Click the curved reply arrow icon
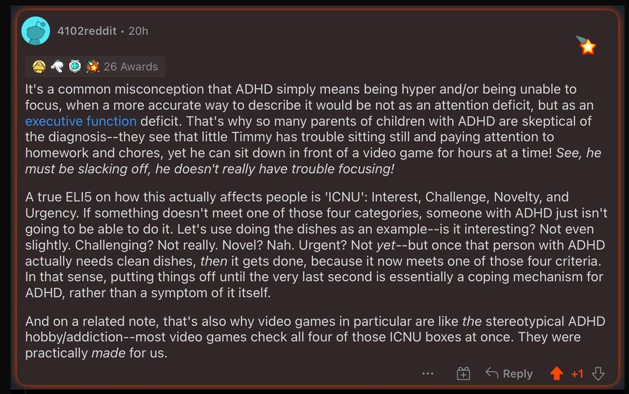Viewport: 629px width, 394px height. pos(492,373)
